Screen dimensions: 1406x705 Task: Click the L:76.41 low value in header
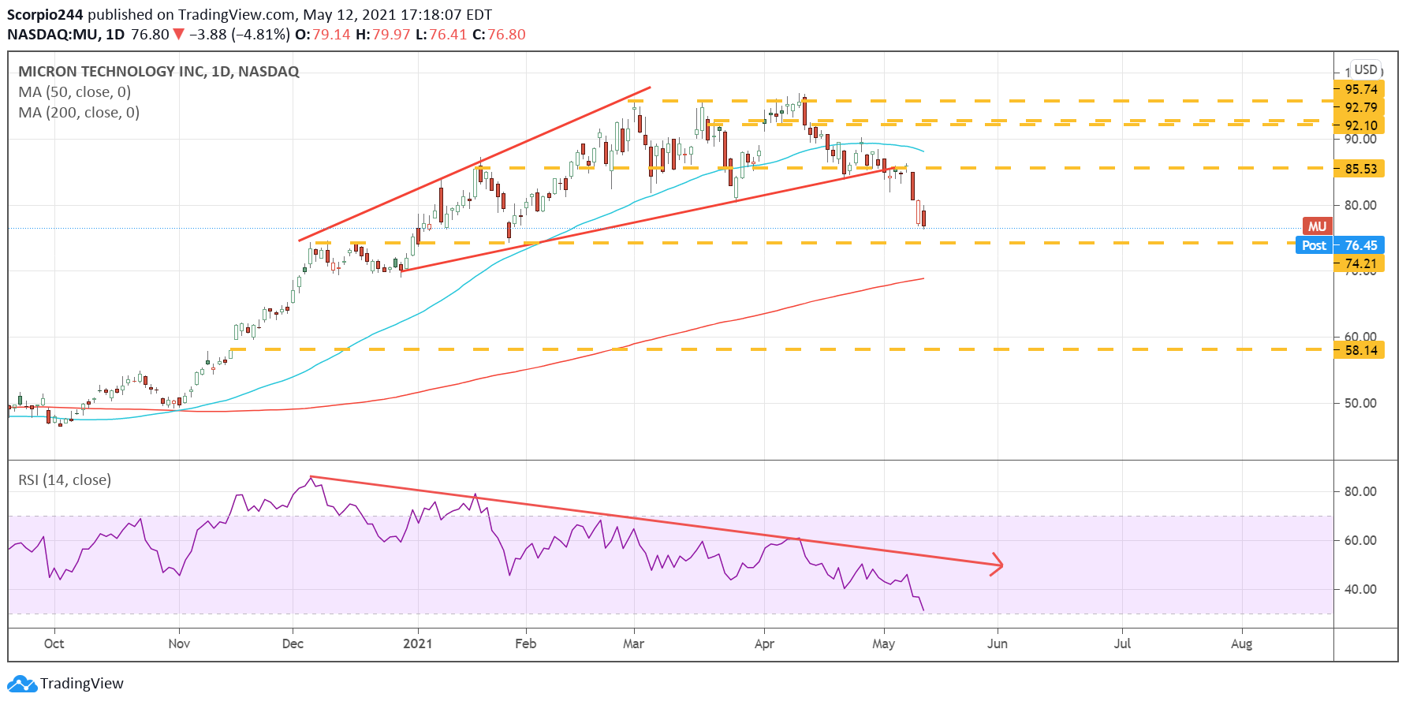tap(442, 35)
